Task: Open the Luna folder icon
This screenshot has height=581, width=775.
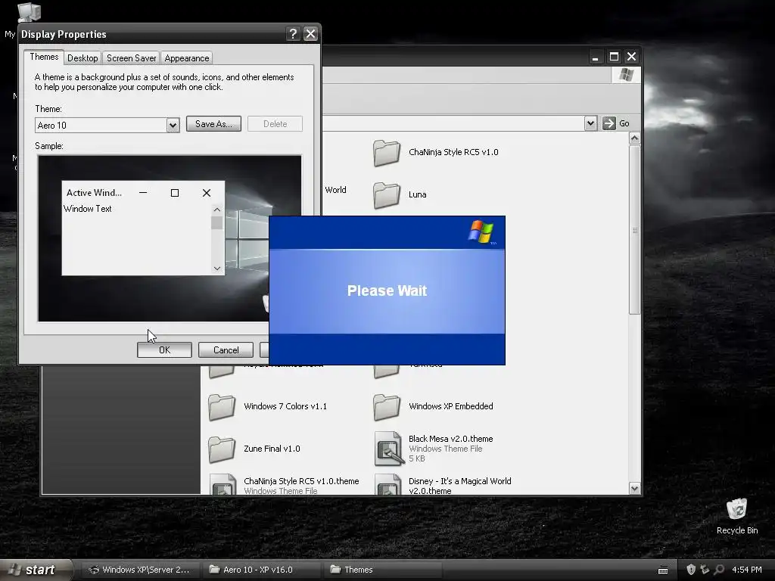Action: coord(387,194)
